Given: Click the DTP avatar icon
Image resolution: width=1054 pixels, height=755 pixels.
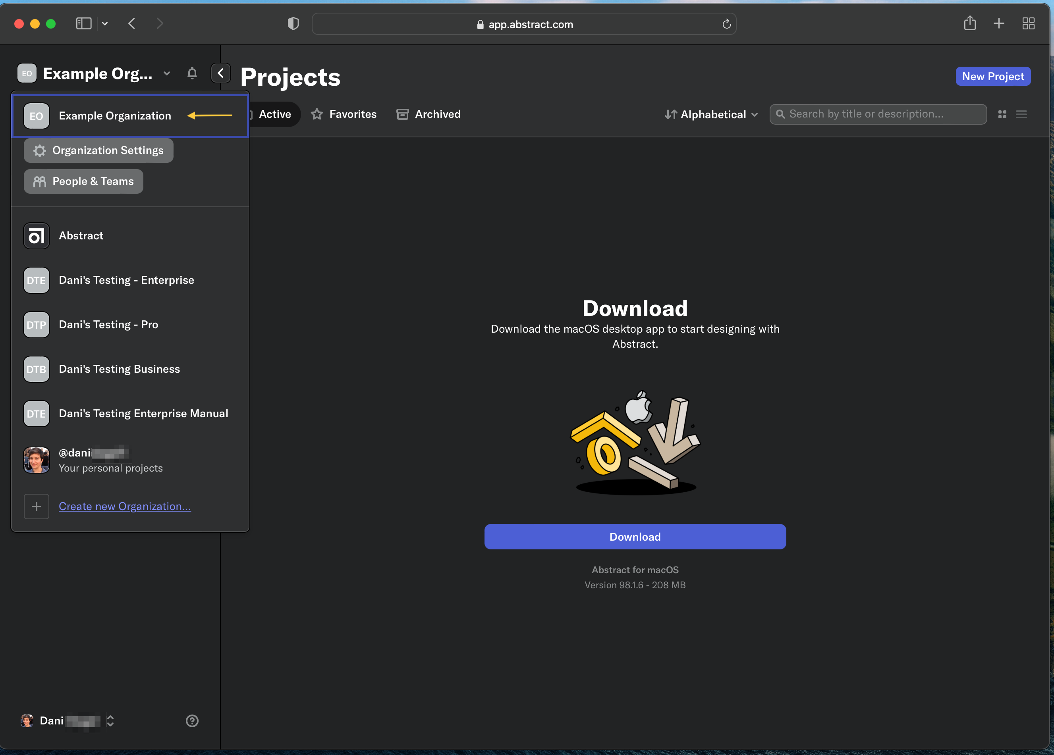Looking at the screenshot, I should pos(36,325).
